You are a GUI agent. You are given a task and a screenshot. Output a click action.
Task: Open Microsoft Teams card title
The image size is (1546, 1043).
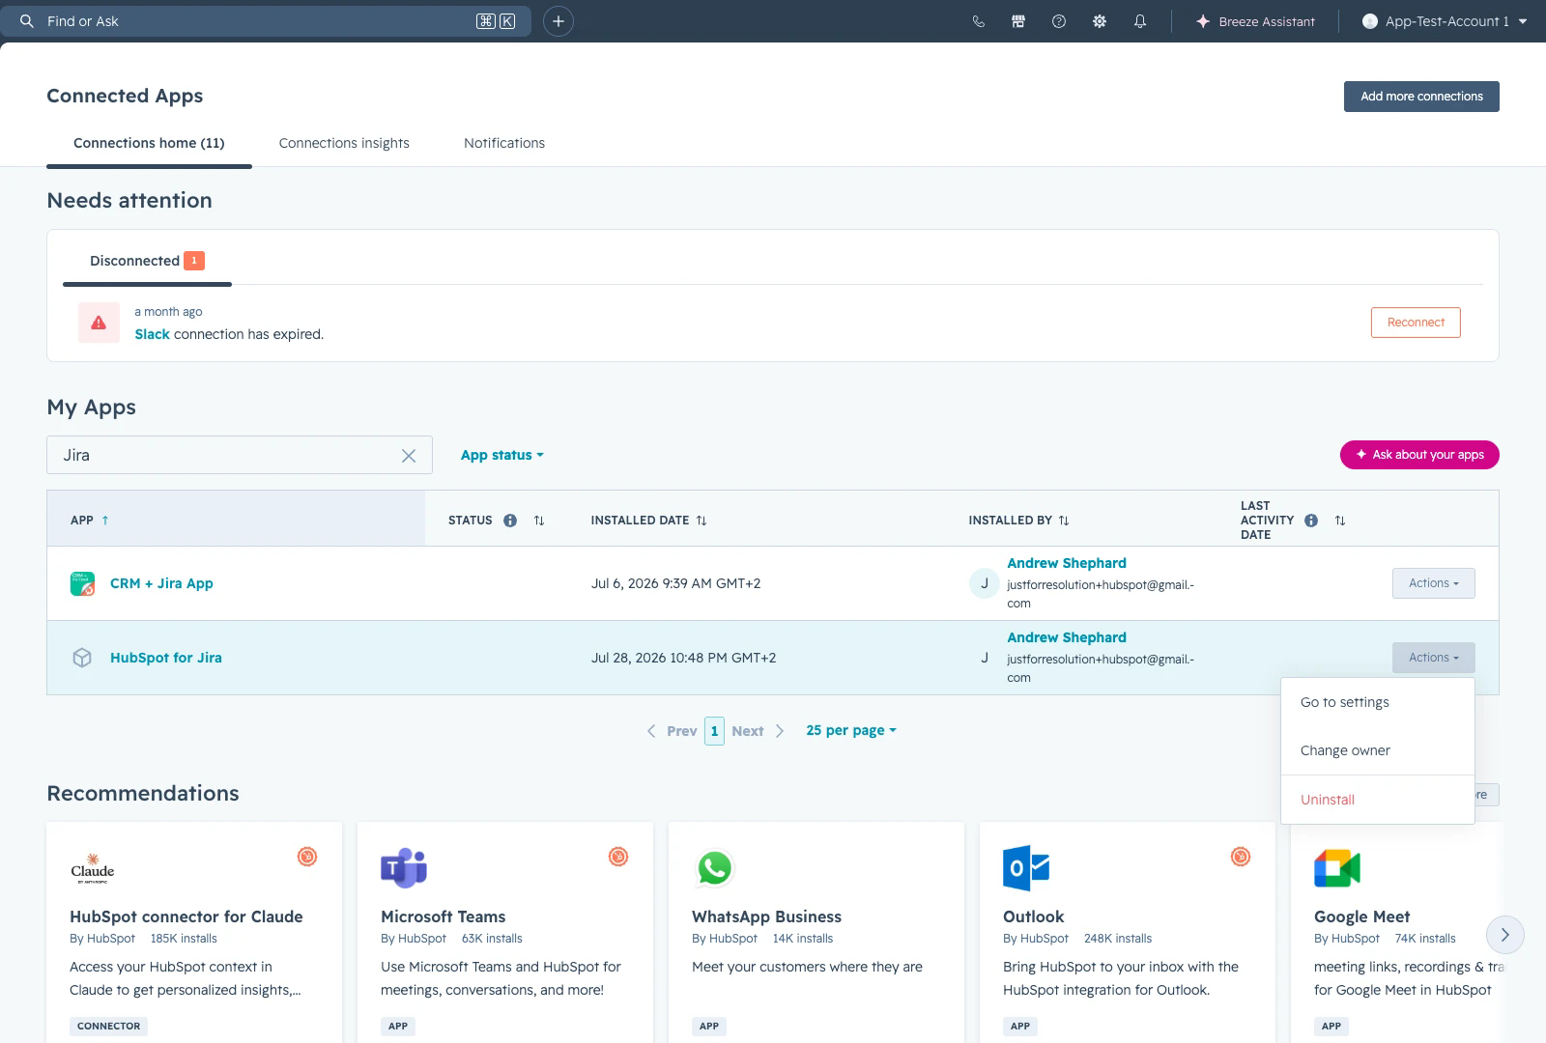tap(444, 916)
